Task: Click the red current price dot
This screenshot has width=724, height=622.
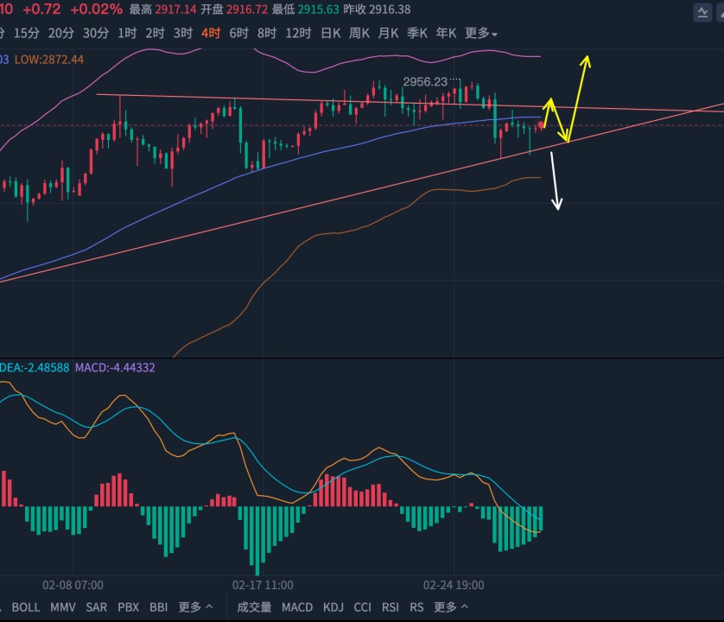Action: (x=541, y=124)
